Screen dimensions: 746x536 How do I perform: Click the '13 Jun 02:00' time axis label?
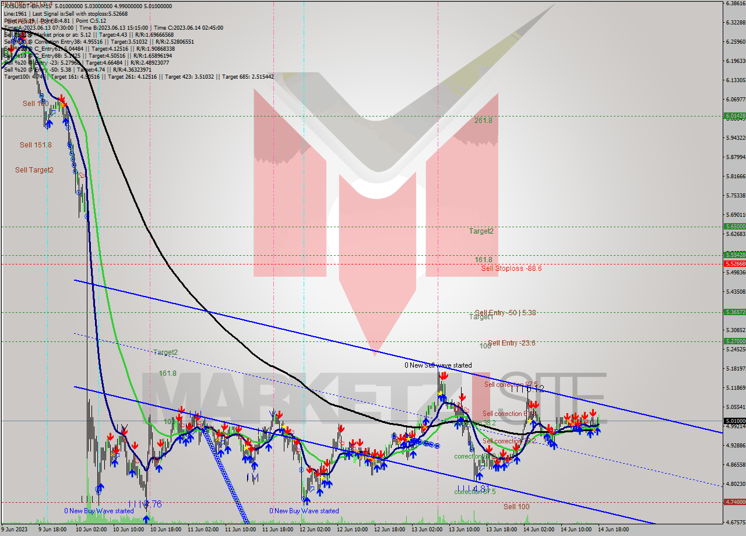click(427, 530)
